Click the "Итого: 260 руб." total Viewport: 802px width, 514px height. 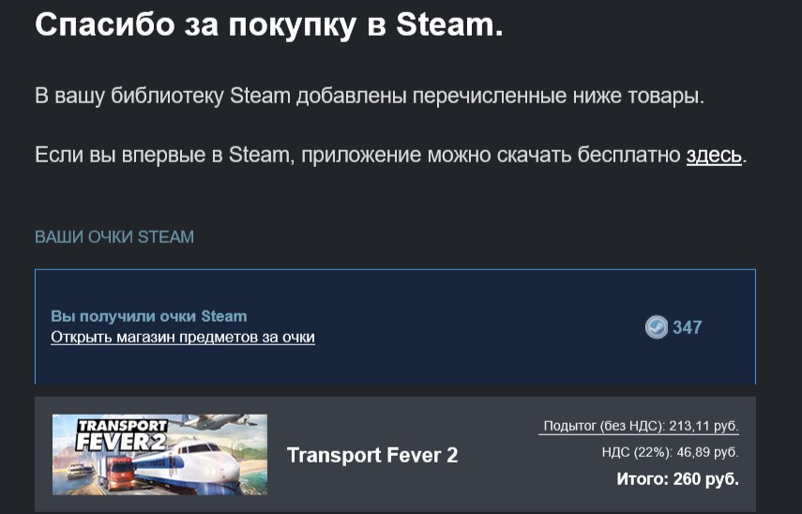(677, 478)
